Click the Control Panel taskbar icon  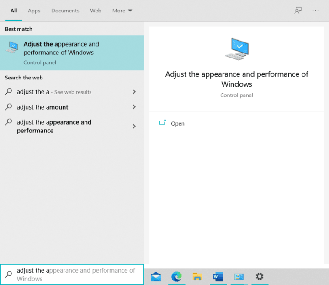[x=239, y=277]
